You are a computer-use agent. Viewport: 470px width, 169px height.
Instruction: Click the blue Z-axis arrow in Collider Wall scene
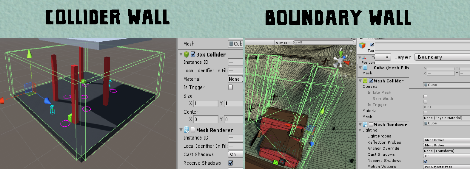(x=47, y=101)
